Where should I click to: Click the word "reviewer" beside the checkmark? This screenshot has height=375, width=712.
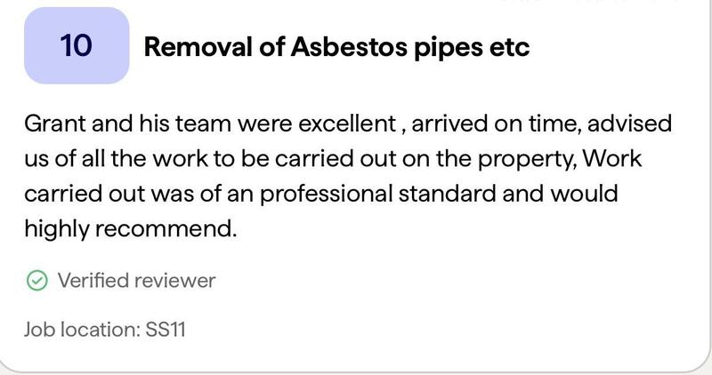pyautogui.click(x=174, y=281)
